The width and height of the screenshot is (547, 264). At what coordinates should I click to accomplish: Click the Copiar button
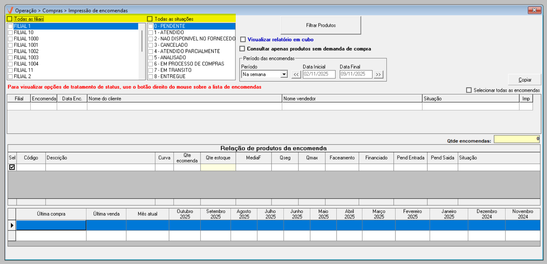pos(525,80)
